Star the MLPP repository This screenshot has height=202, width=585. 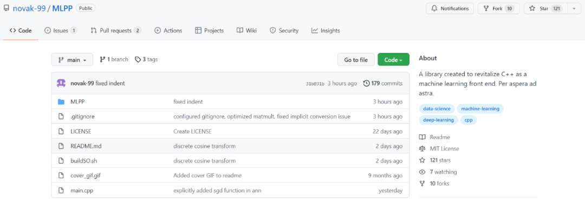545,9
